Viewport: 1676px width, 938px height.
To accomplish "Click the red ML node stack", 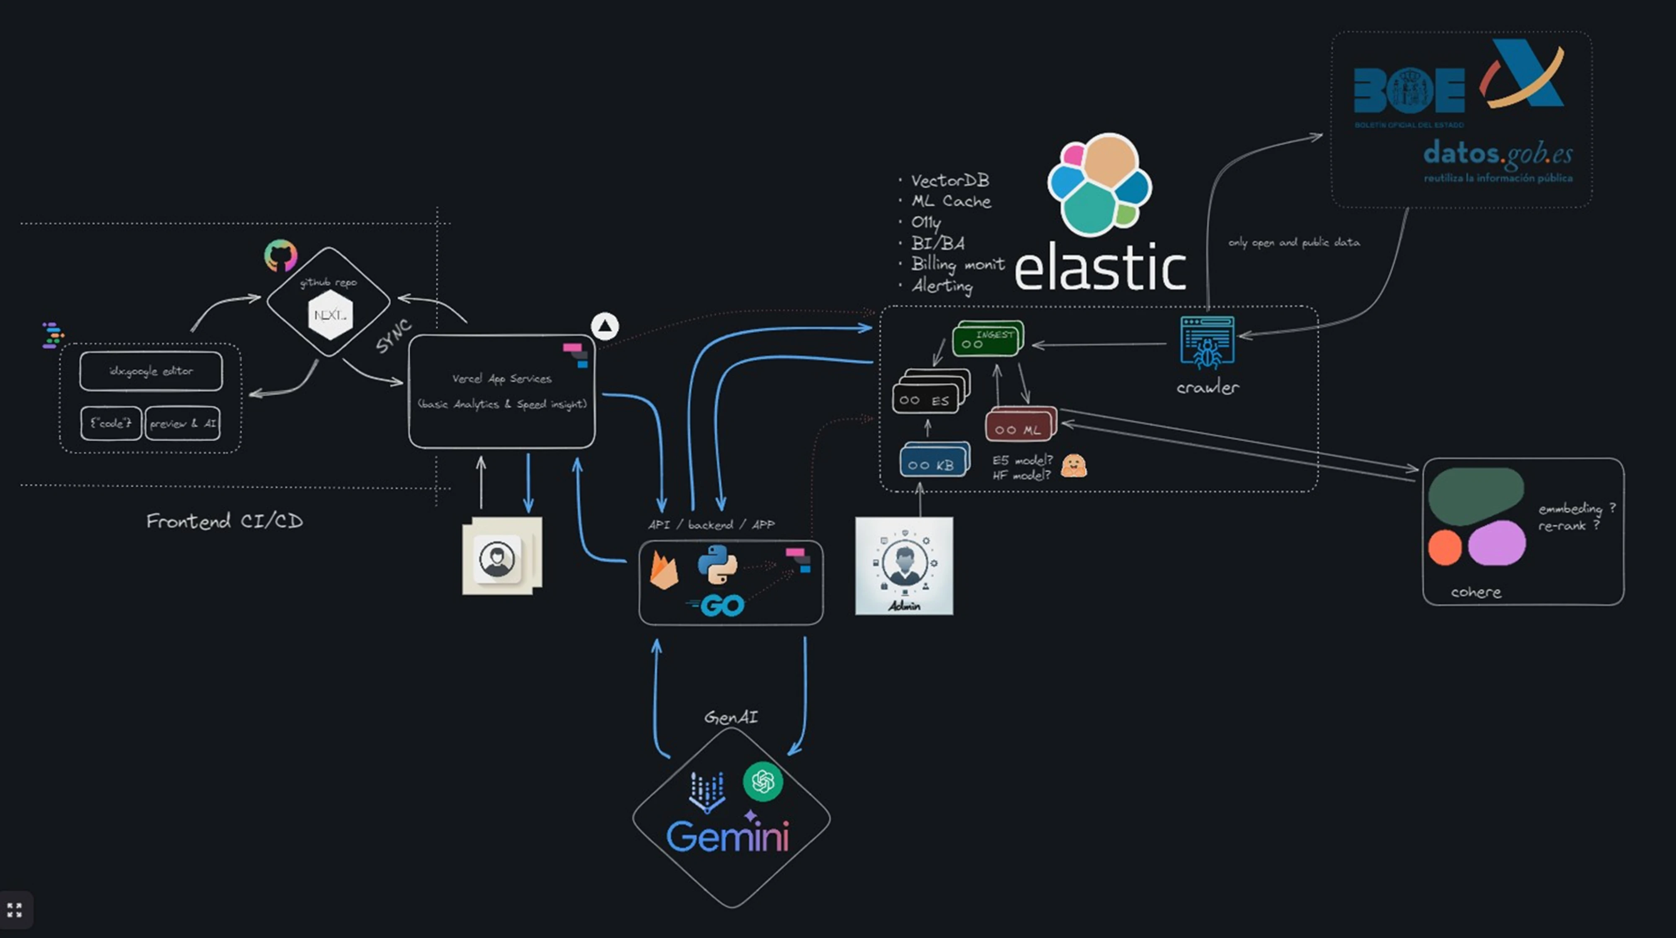I will click(x=1022, y=424).
